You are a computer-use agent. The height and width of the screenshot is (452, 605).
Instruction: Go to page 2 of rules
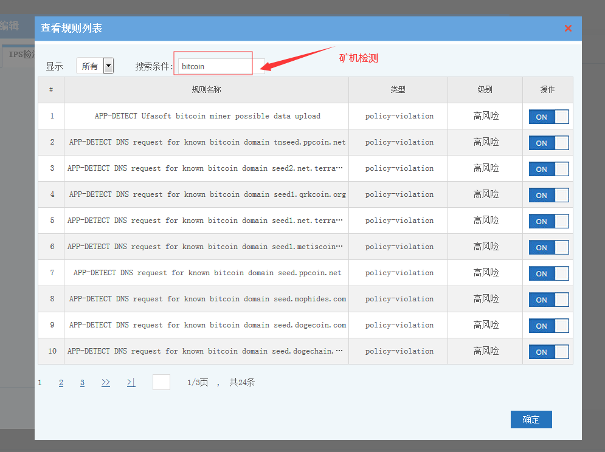61,383
